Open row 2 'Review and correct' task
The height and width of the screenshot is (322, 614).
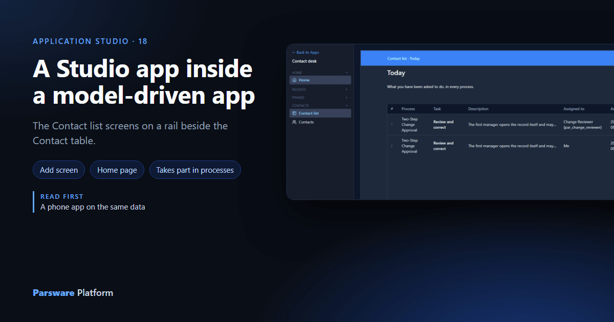pyautogui.click(x=443, y=146)
